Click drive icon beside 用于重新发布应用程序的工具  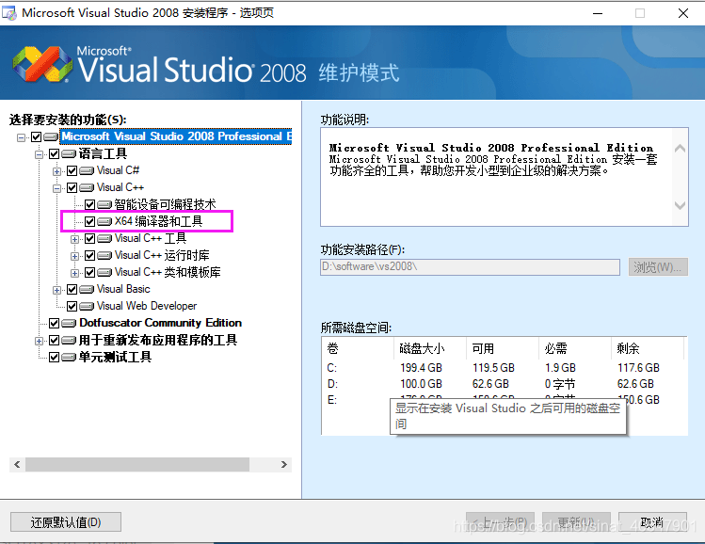(69, 341)
